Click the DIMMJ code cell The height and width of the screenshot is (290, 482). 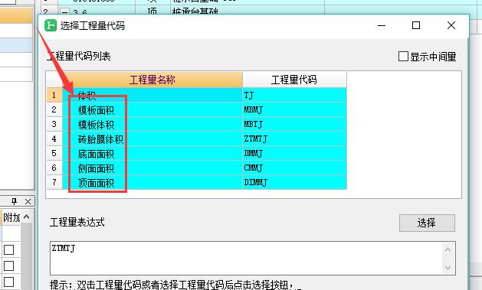[x=294, y=183]
